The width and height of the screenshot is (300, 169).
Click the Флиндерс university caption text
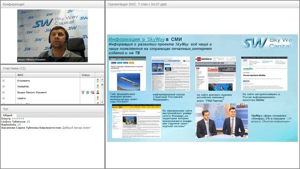click(x=177, y=118)
